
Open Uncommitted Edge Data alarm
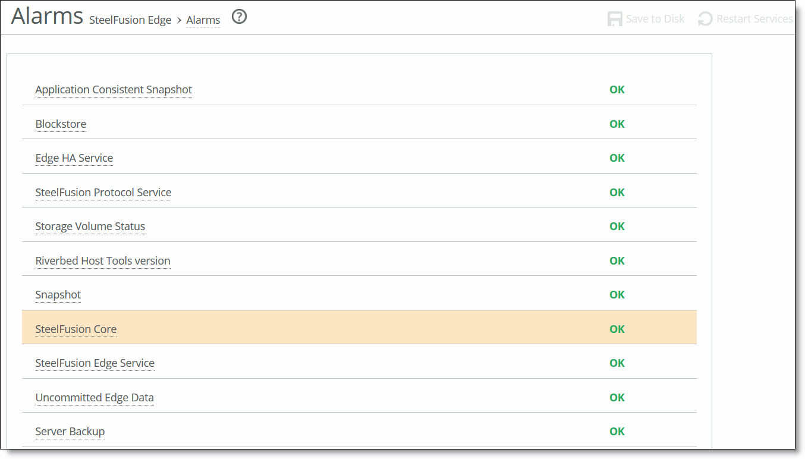(95, 398)
